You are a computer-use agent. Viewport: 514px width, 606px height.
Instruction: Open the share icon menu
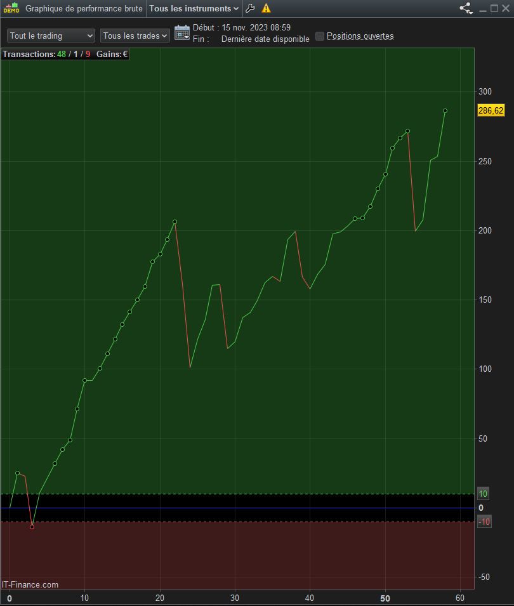(466, 8)
